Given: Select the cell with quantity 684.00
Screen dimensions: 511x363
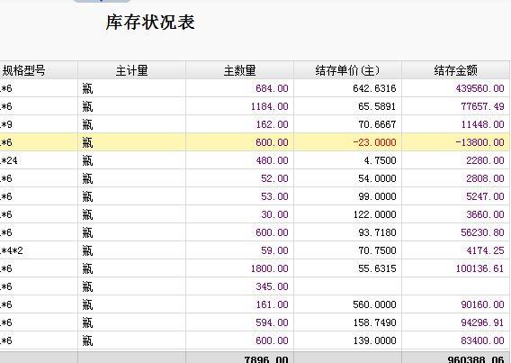Looking at the screenshot, I should (239, 88).
